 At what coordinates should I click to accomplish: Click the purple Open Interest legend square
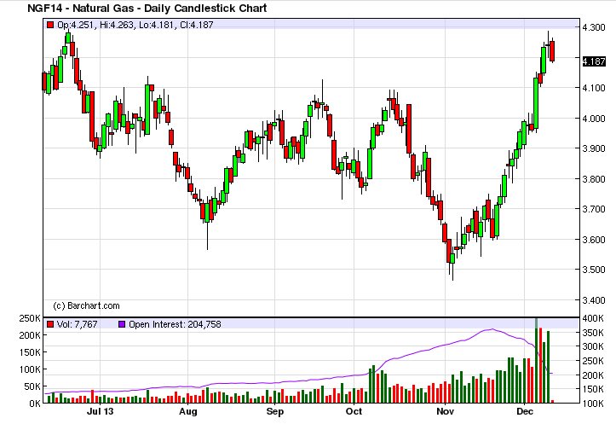(121, 324)
